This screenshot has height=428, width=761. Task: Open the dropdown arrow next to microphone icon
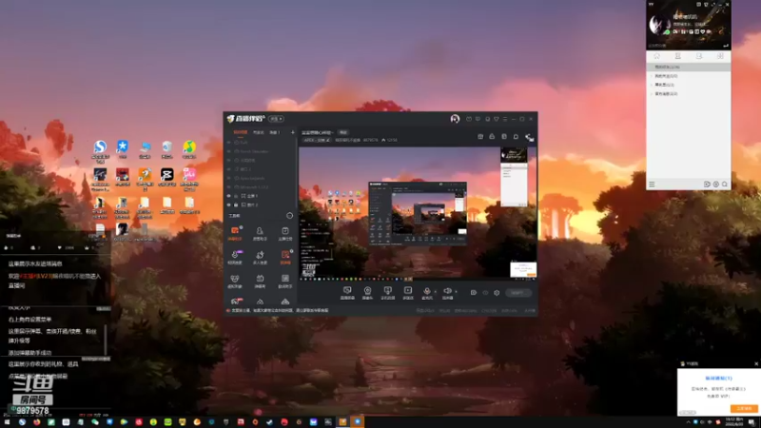(x=435, y=292)
